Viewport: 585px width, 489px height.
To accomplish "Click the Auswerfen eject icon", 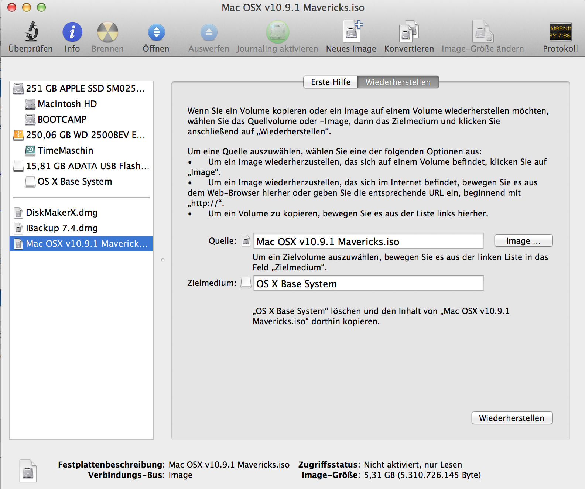I will (209, 32).
